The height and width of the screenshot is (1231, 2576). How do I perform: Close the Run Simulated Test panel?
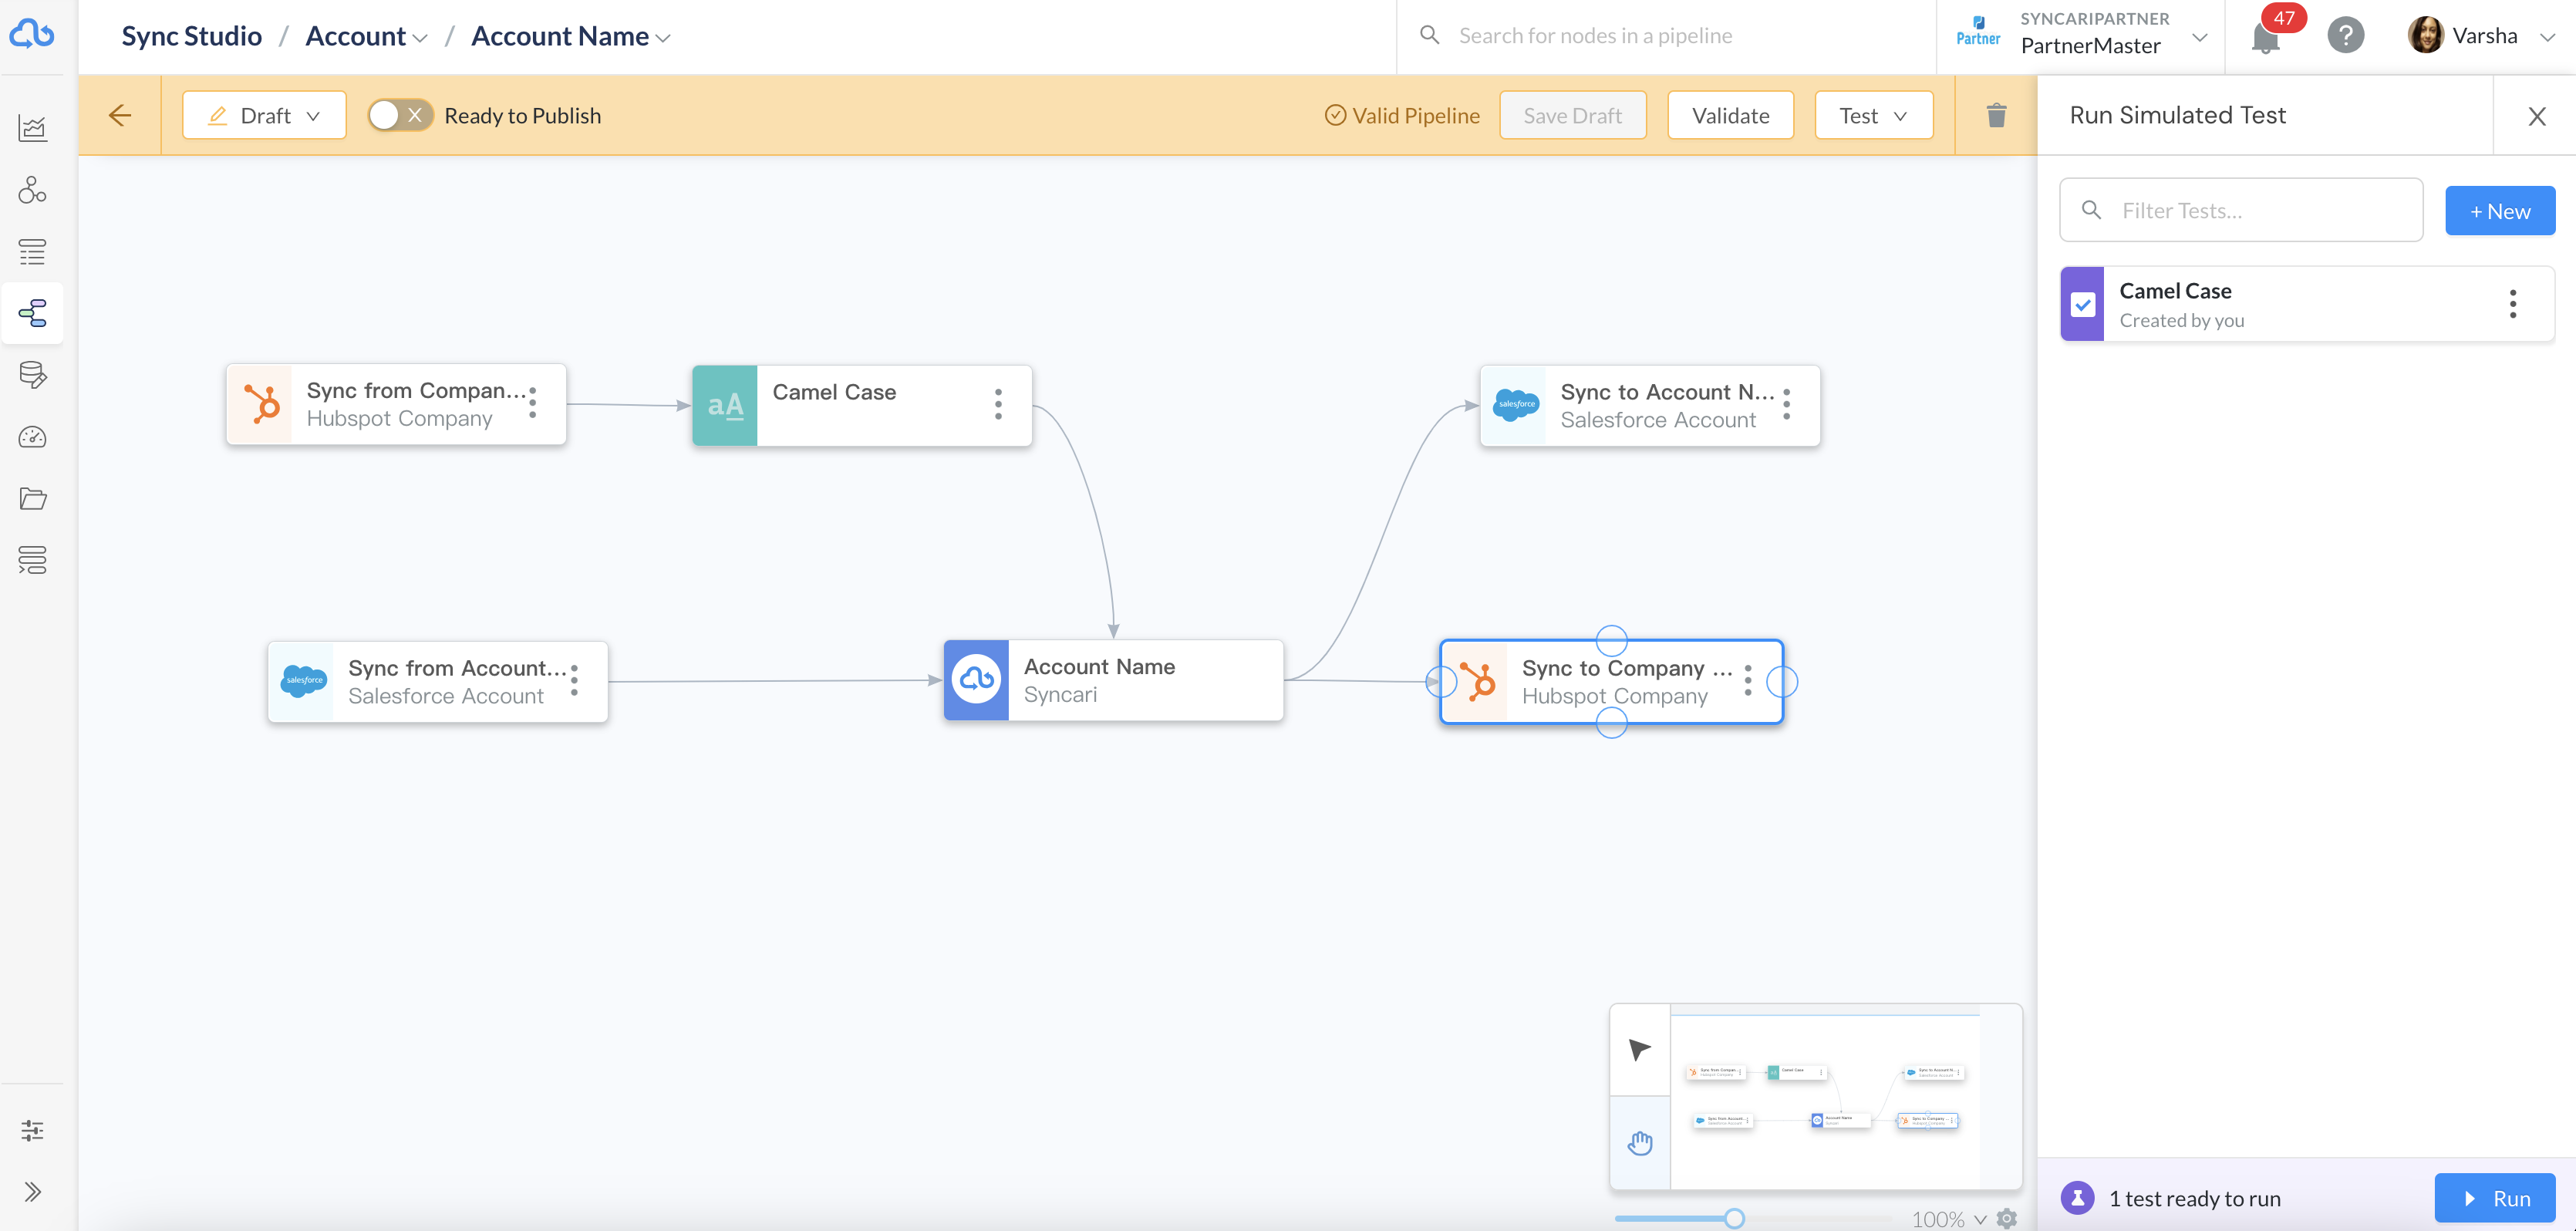pos(2537,116)
